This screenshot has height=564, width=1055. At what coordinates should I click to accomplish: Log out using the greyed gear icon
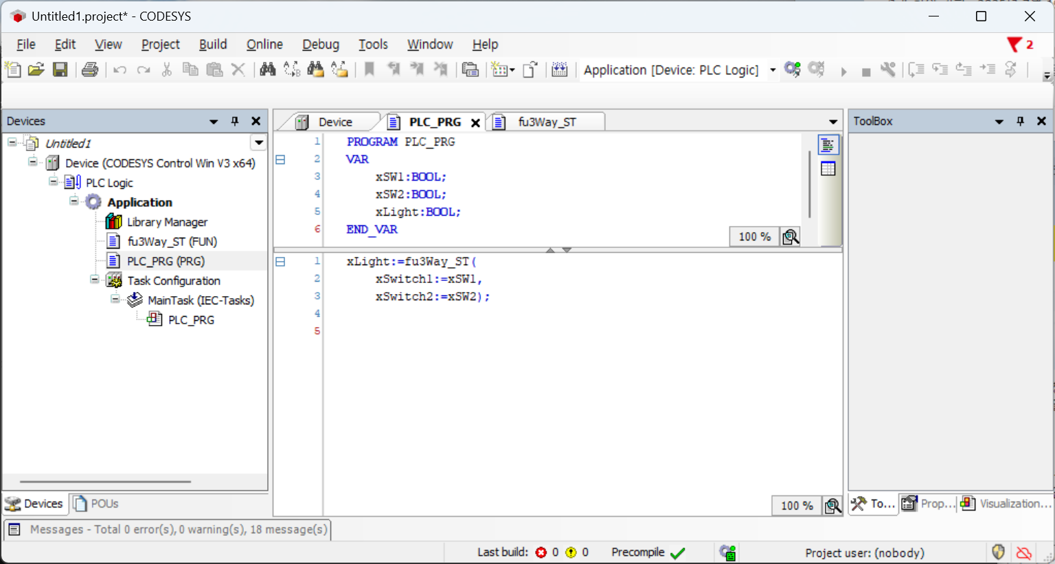pyautogui.click(x=817, y=69)
